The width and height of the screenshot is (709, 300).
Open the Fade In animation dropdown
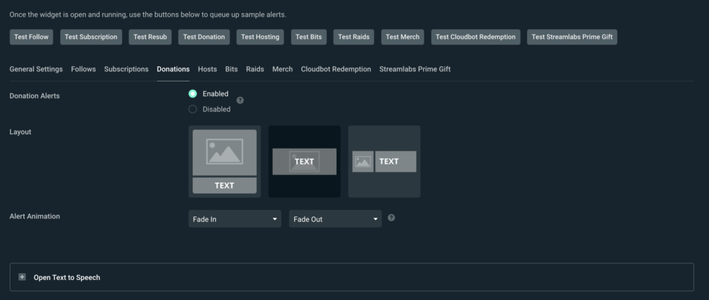pyautogui.click(x=235, y=219)
